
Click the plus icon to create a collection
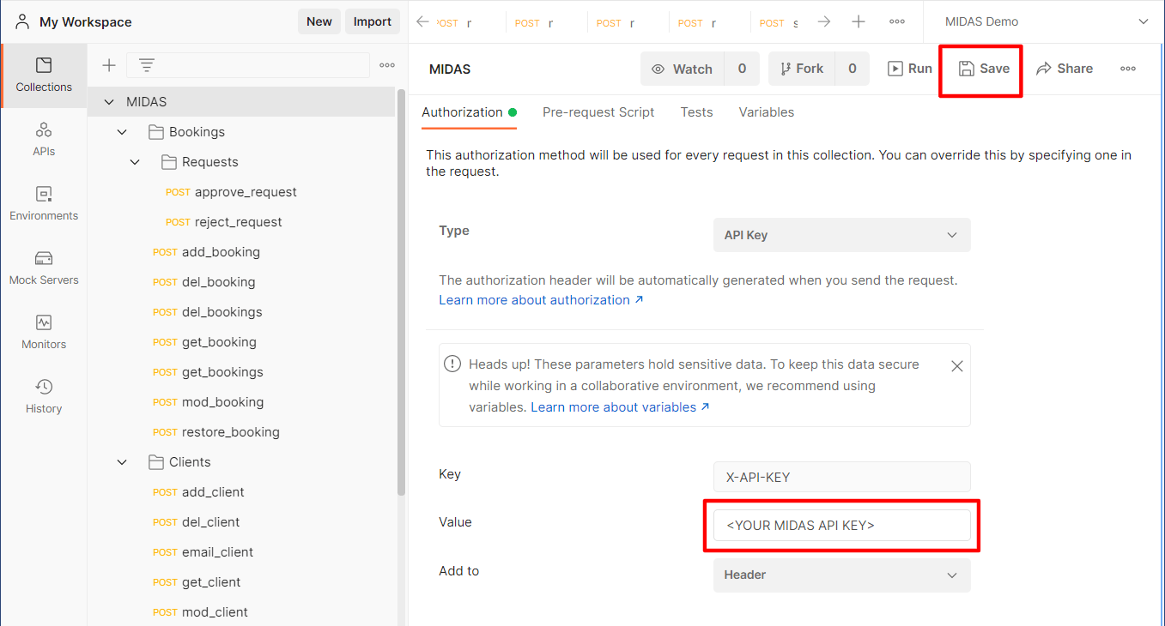pyautogui.click(x=109, y=65)
